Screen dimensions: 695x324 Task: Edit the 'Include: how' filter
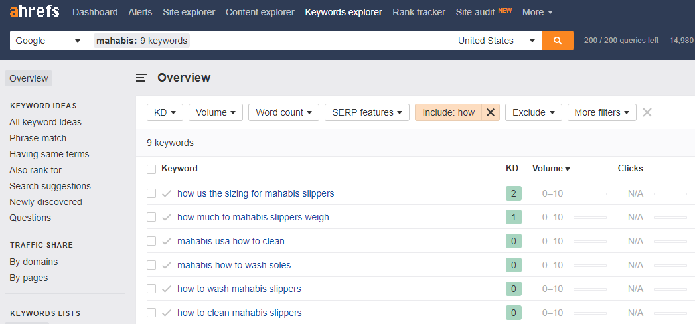click(x=448, y=112)
